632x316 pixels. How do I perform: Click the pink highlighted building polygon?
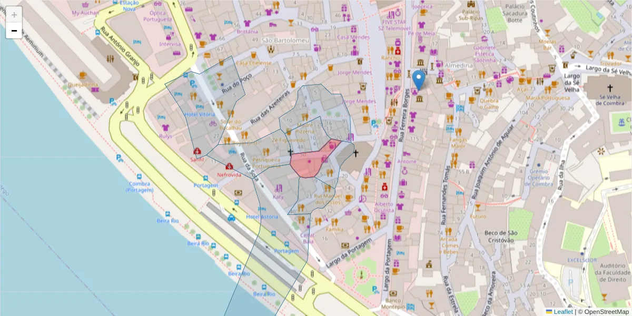308,161
